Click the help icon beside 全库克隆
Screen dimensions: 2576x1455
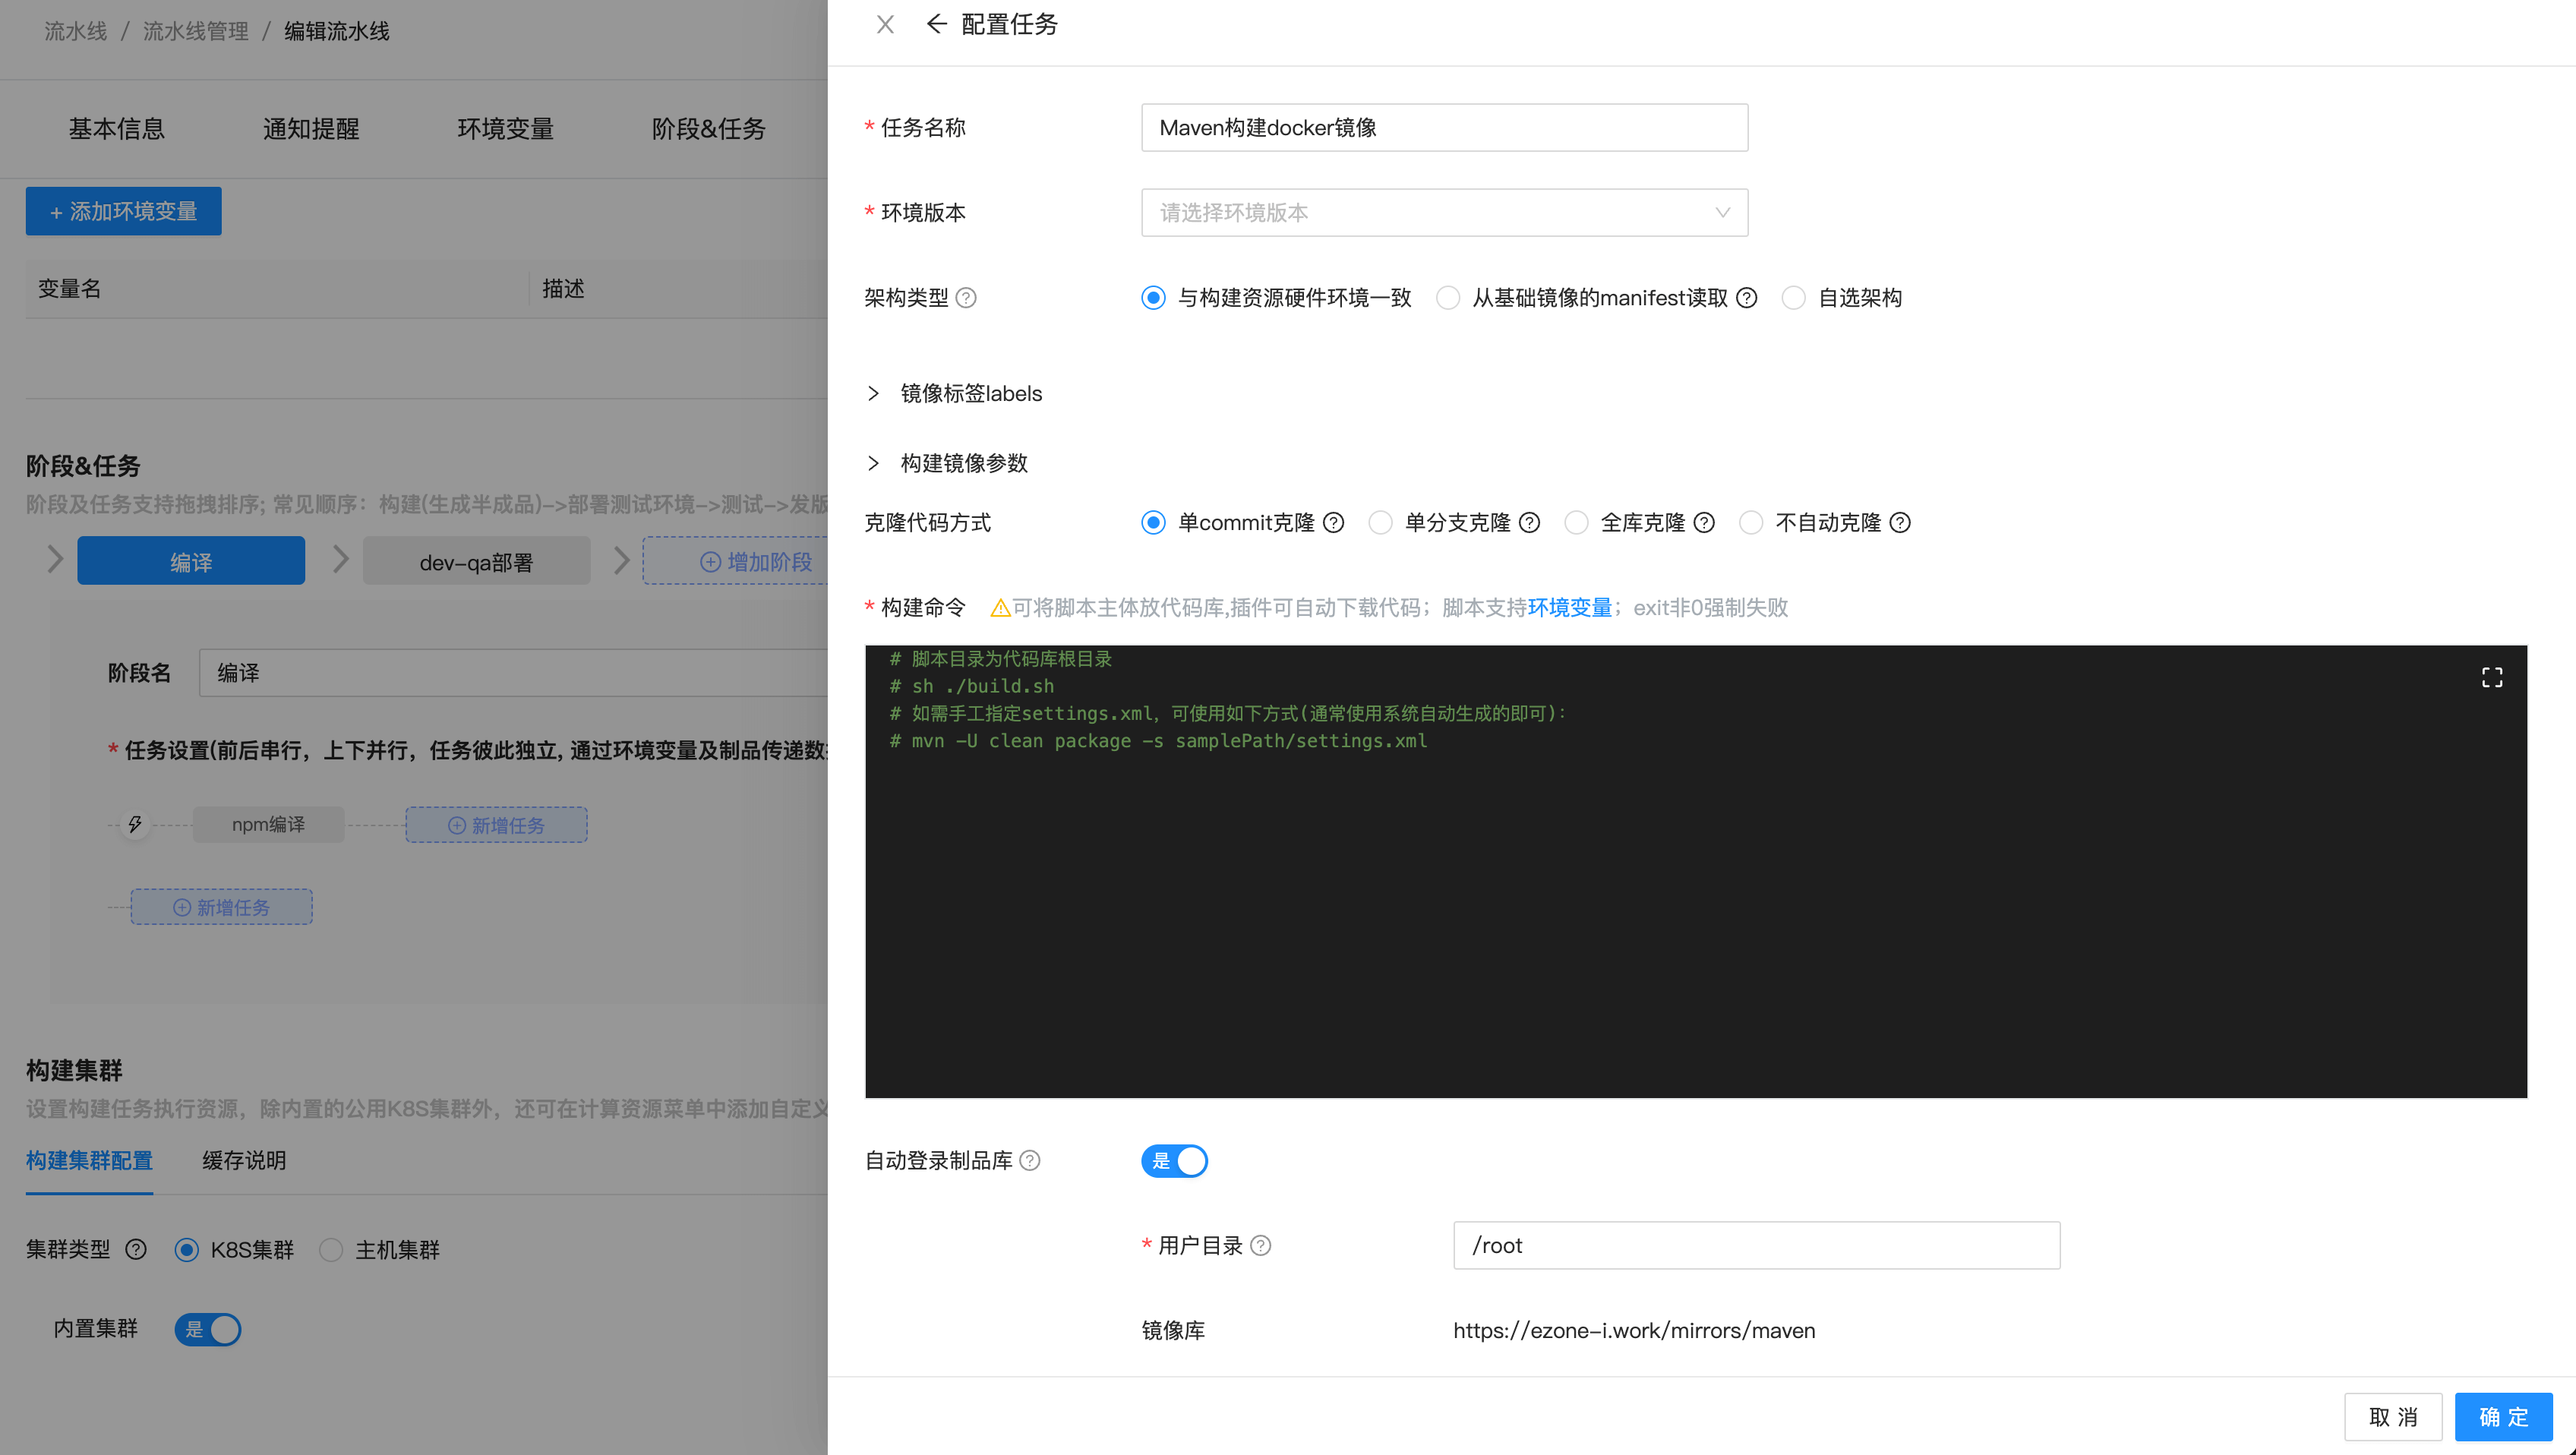[x=1704, y=523]
